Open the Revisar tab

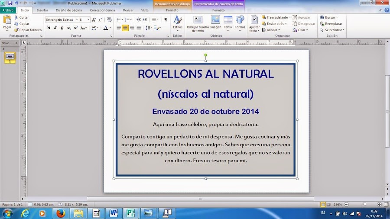coord(128,10)
